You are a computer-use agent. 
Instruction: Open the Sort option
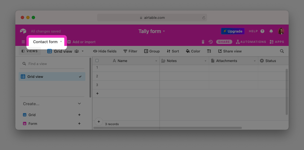[173, 51]
